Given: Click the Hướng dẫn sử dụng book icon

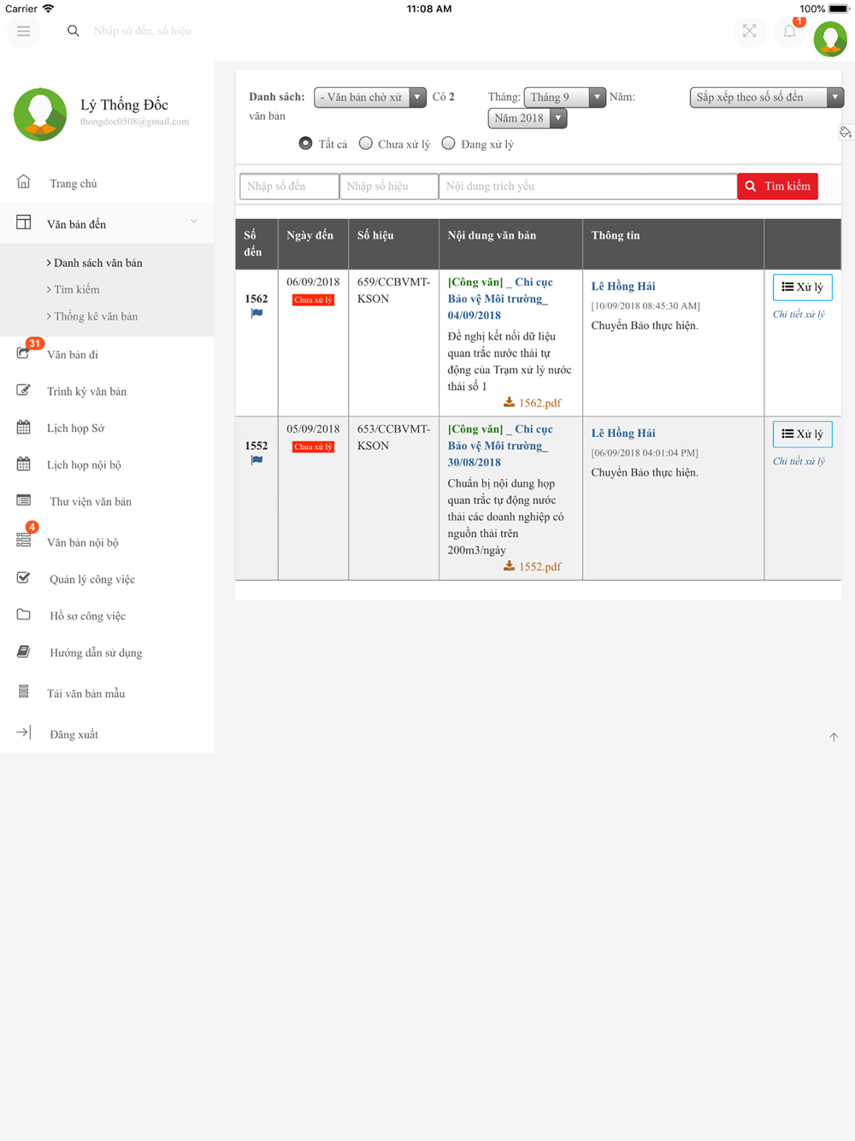Looking at the screenshot, I should [24, 651].
